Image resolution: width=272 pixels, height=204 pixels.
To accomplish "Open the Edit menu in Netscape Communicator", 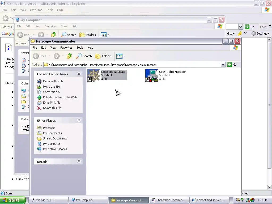I will pos(44,48).
